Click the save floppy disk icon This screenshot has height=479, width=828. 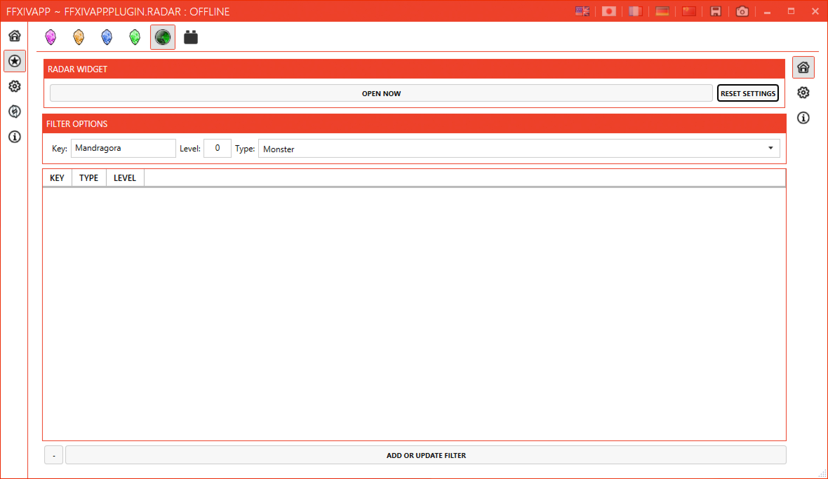716,12
